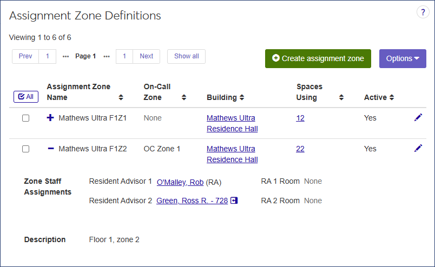This screenshot has width=435, height=267.
Task: Click the Active Yes cell for F1Z2
Action: [370, 149]
